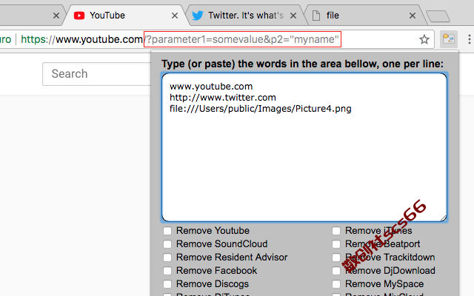Image resolution: width=474 pixels, height=296 pixels.
Task: Open Chrome three-dot menu
Action: point(469,39)
